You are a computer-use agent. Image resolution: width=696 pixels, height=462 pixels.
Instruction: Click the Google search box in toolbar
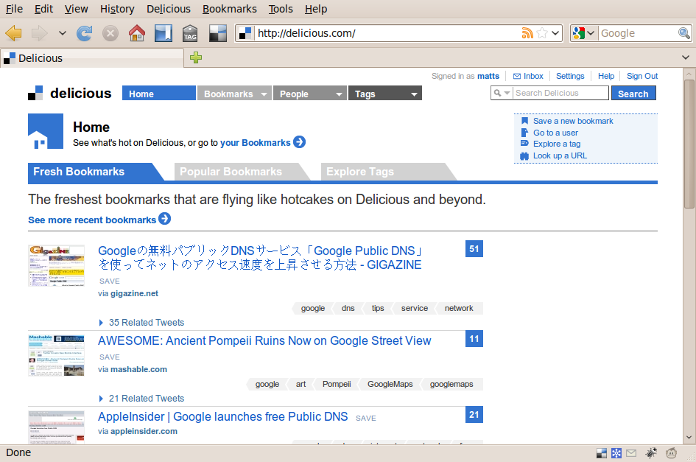click(638, 33)
